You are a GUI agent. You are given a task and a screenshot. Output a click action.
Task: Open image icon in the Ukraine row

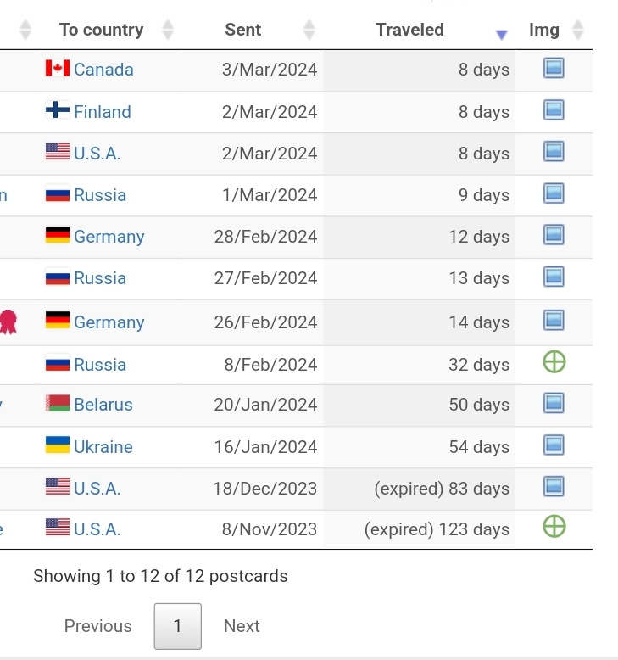pos(554,445)
